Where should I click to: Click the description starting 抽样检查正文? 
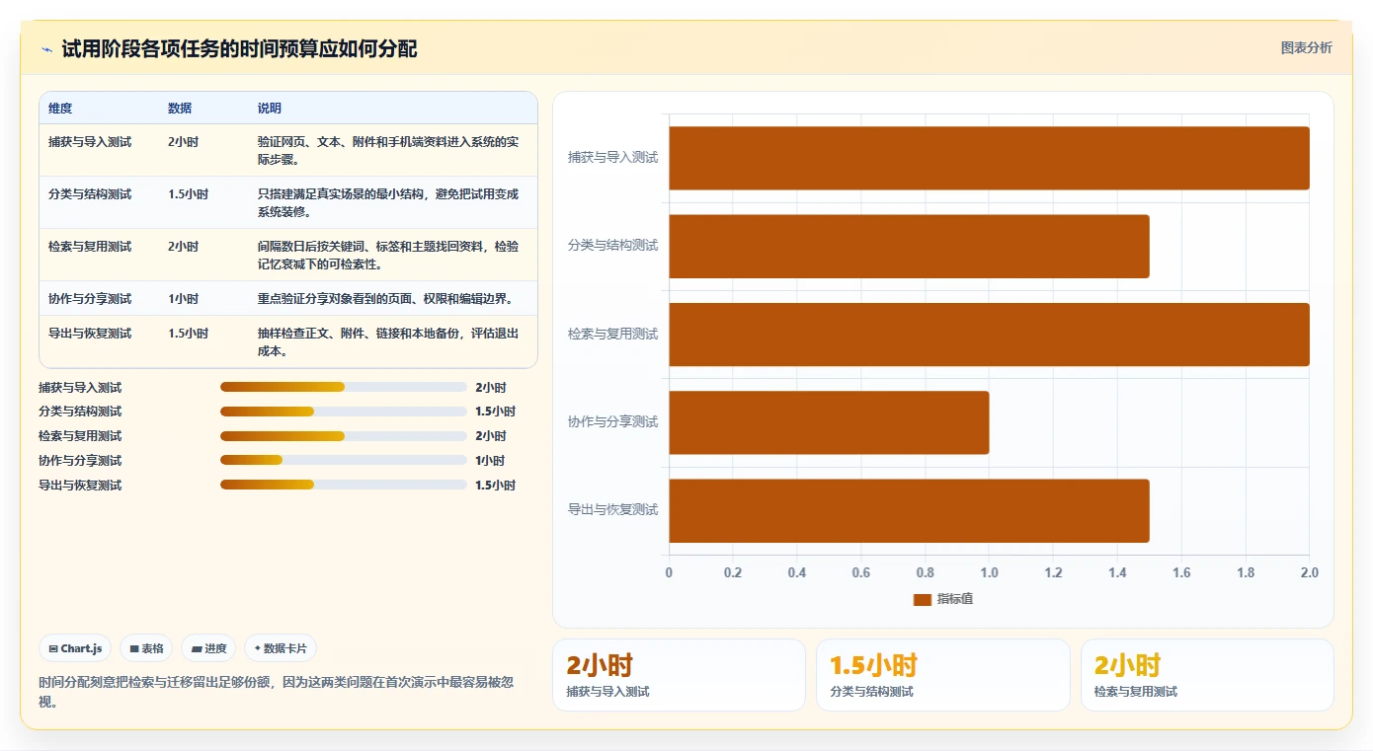click(x=388, y=342)
